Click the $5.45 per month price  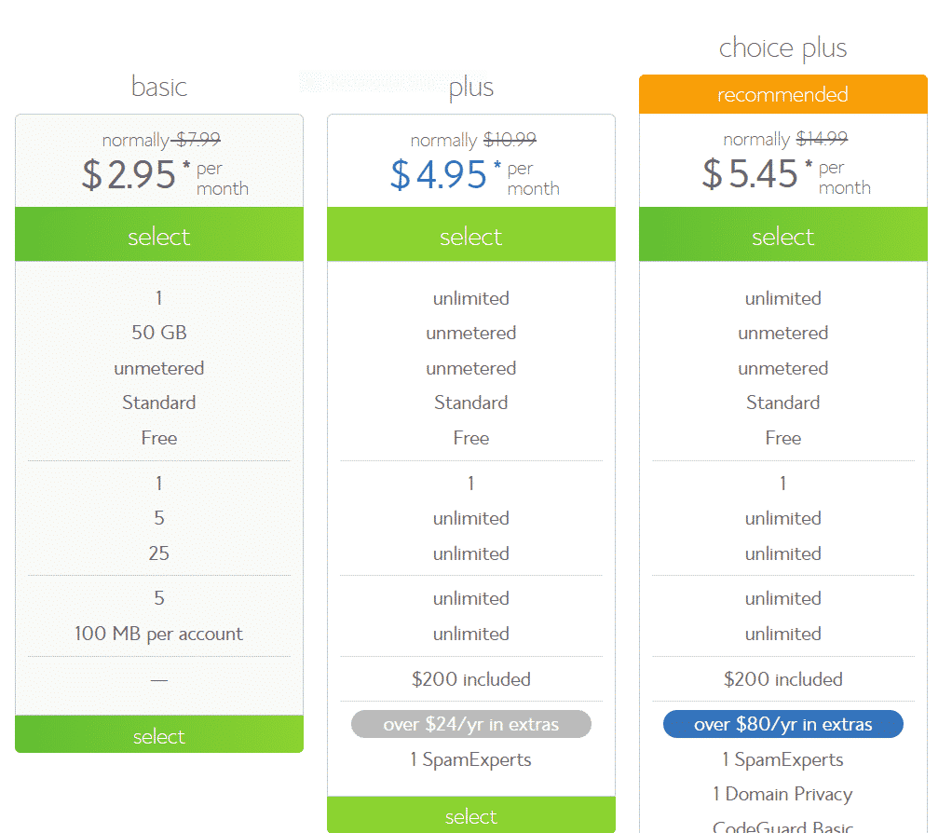786,175
